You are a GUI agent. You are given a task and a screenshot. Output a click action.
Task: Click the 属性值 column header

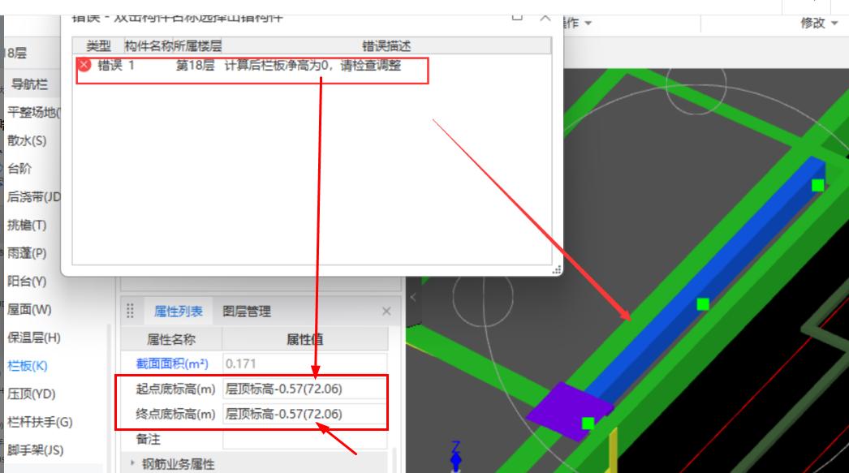305,339
